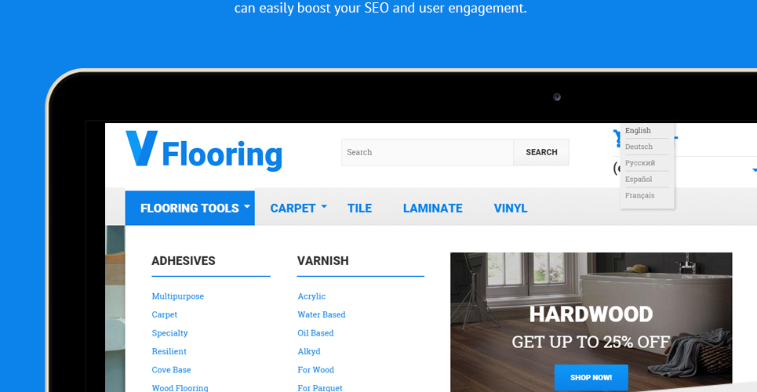Go to the Tile category
The image size is (757, 392).
(x=359, y=208)
